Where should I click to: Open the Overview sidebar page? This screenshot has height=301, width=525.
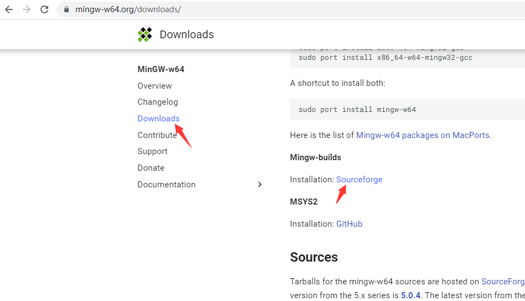tap(155, 86)
